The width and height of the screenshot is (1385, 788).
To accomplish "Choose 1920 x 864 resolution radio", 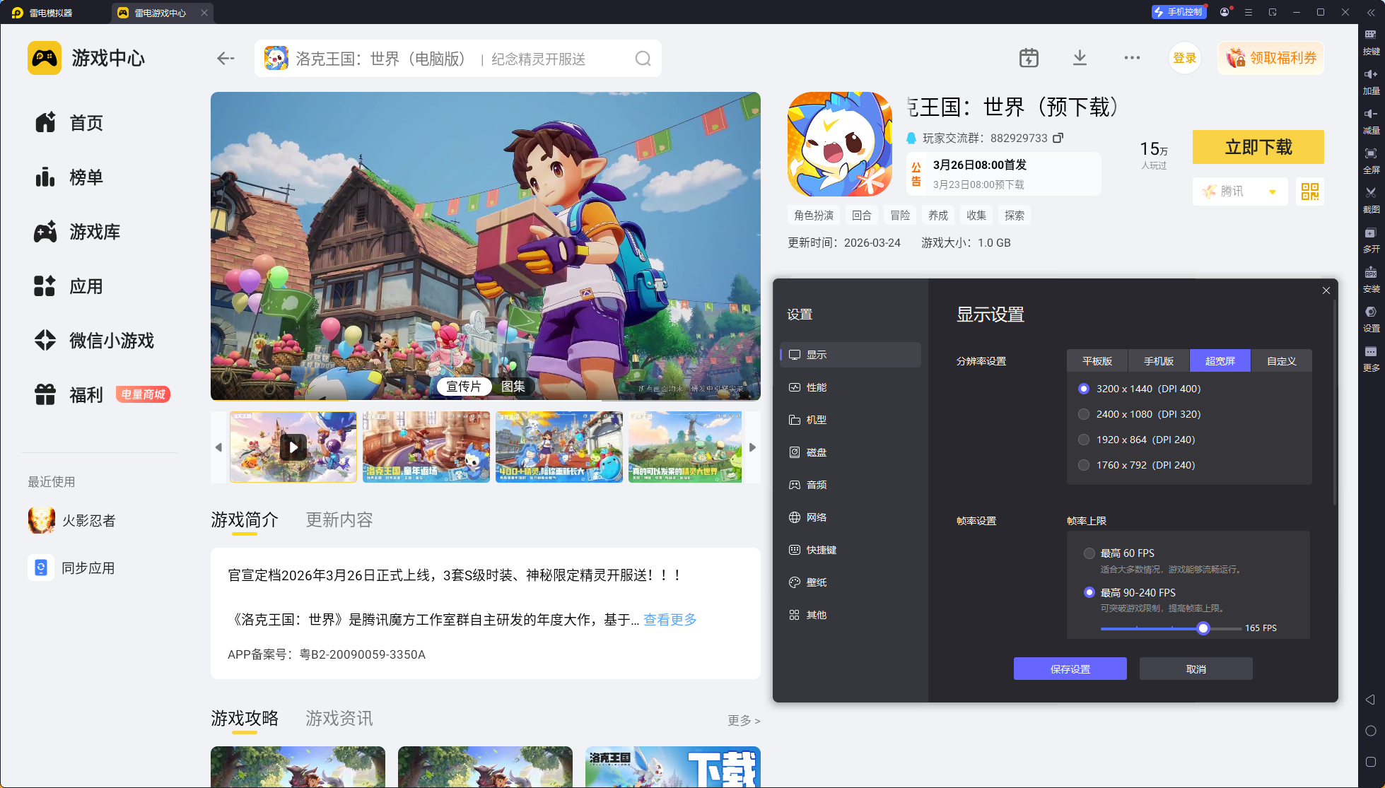I will pos(1084,440).
